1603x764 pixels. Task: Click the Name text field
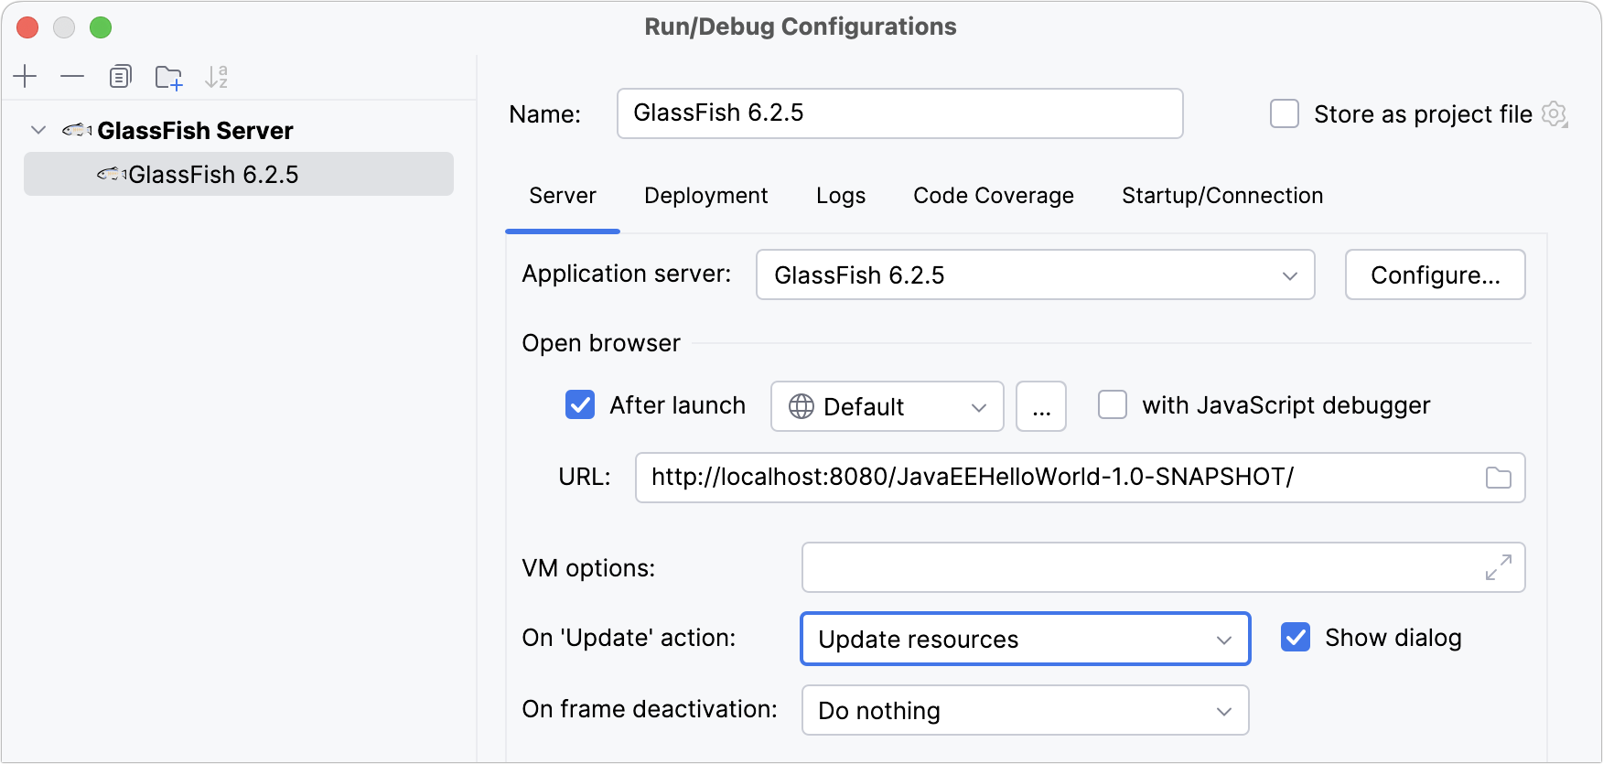pos(899,113)
